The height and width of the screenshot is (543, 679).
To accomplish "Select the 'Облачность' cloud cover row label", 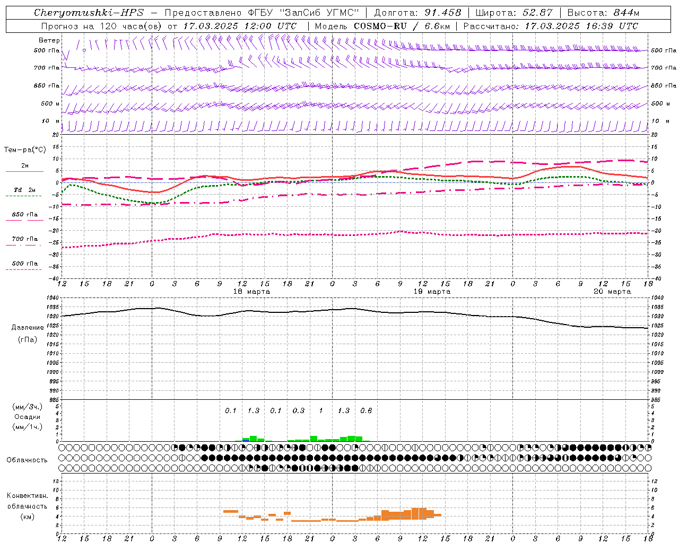I will coord(27,460).
